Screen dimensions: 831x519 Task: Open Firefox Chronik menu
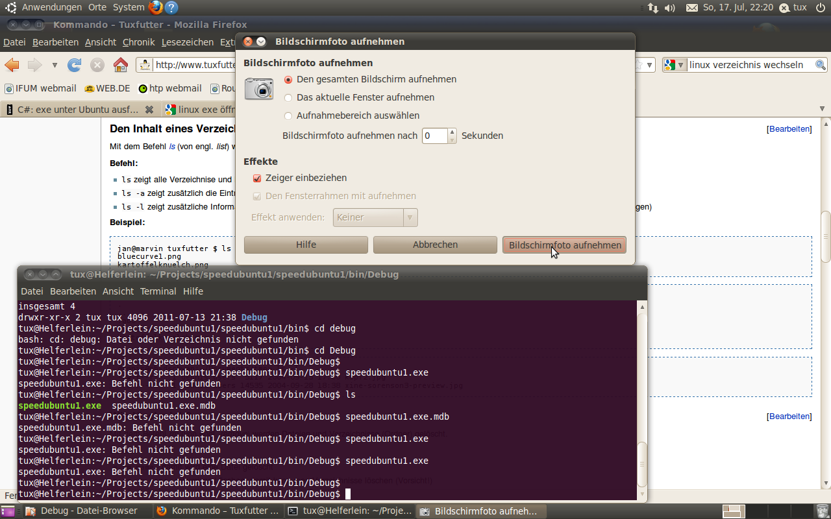tap(139, 42)
